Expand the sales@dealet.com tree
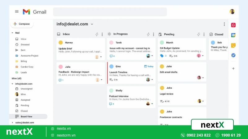The height and width of the screenshot is (139, 248). [12, 122]
